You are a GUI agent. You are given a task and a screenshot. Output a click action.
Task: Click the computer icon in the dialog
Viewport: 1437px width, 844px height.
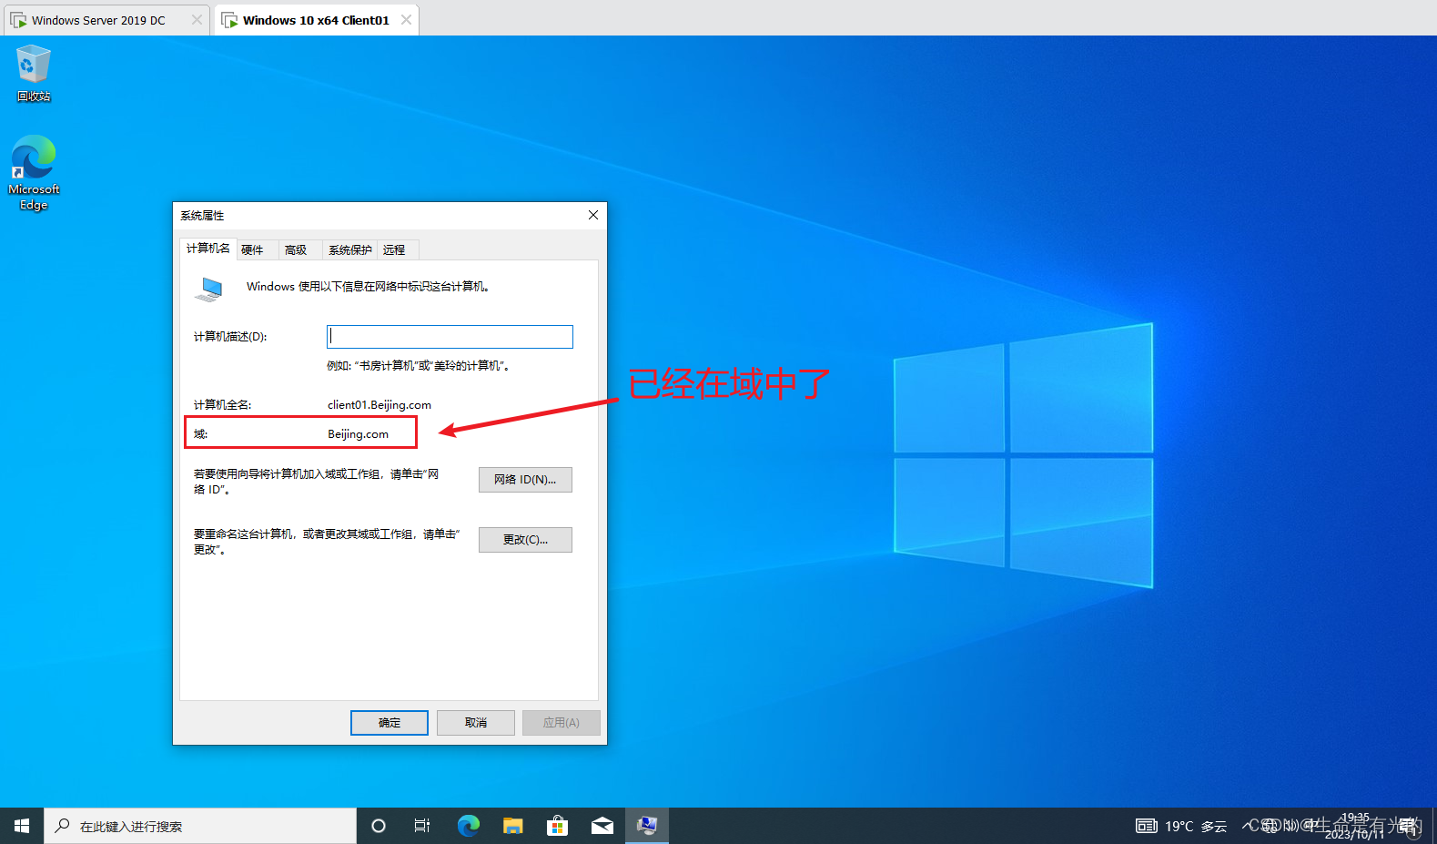click(209, 289)
